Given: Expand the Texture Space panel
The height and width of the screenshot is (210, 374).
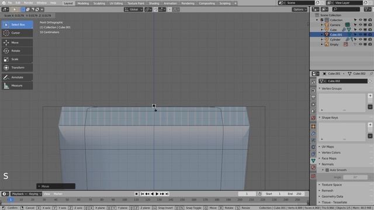Looking at the screenshot, I should [331, 185].
